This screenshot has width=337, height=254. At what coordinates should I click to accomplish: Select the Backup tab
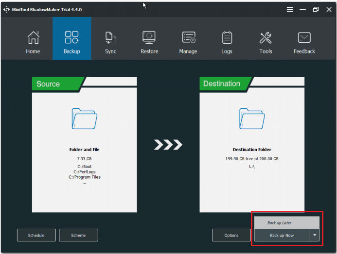click(72, 38)
